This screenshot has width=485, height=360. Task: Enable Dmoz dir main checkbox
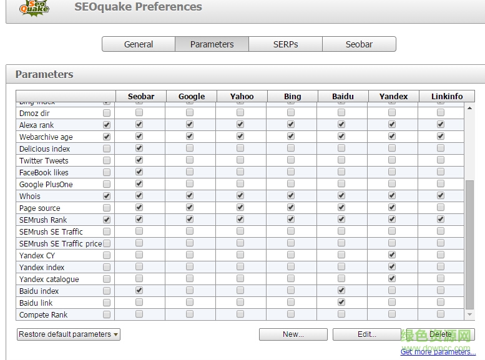[107, 114]
